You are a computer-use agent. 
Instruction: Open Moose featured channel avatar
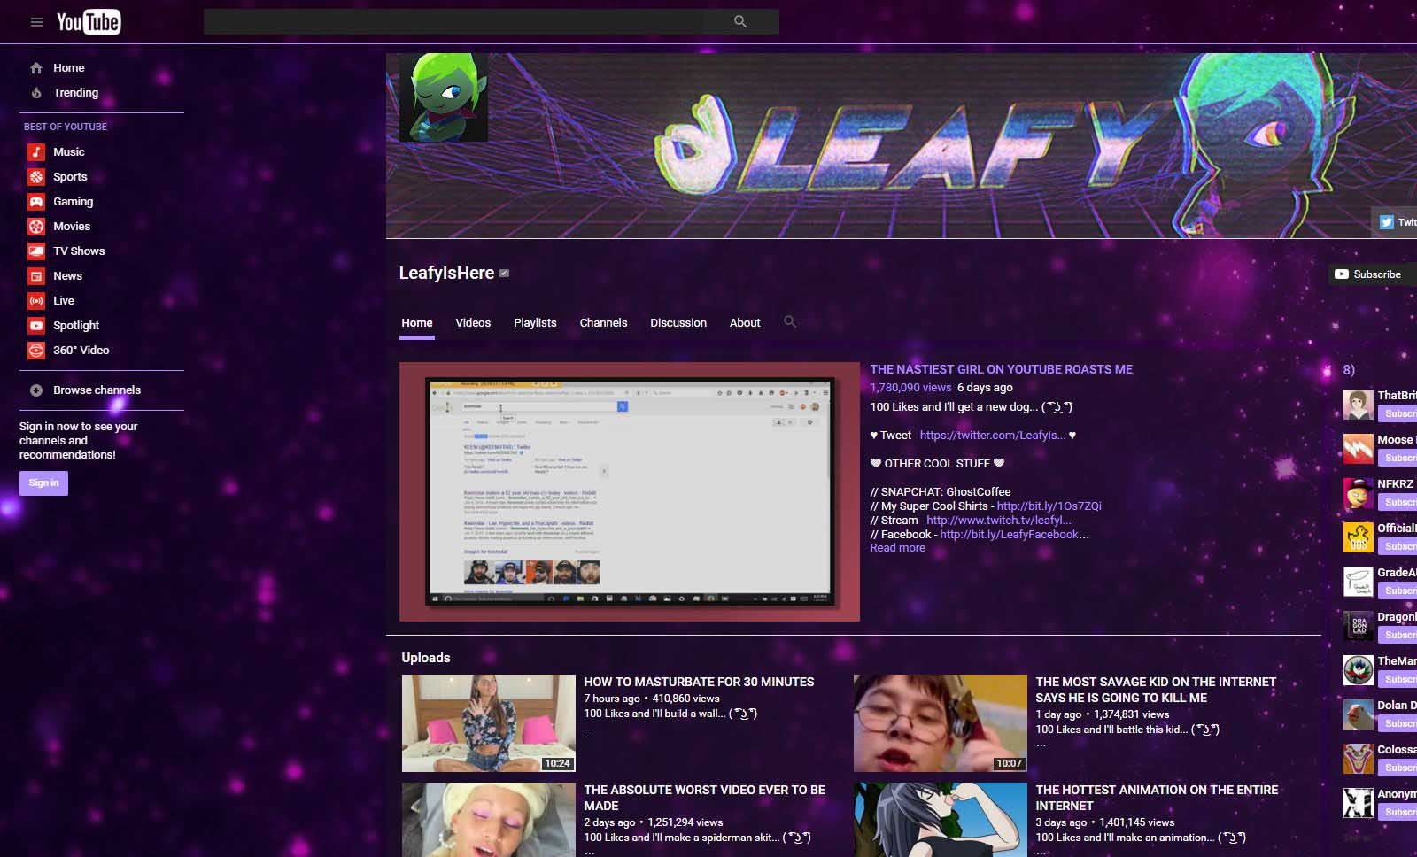click(1359, 449)
